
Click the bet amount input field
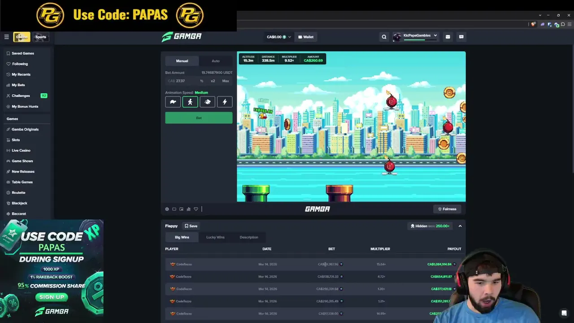[x=181, y=81]
